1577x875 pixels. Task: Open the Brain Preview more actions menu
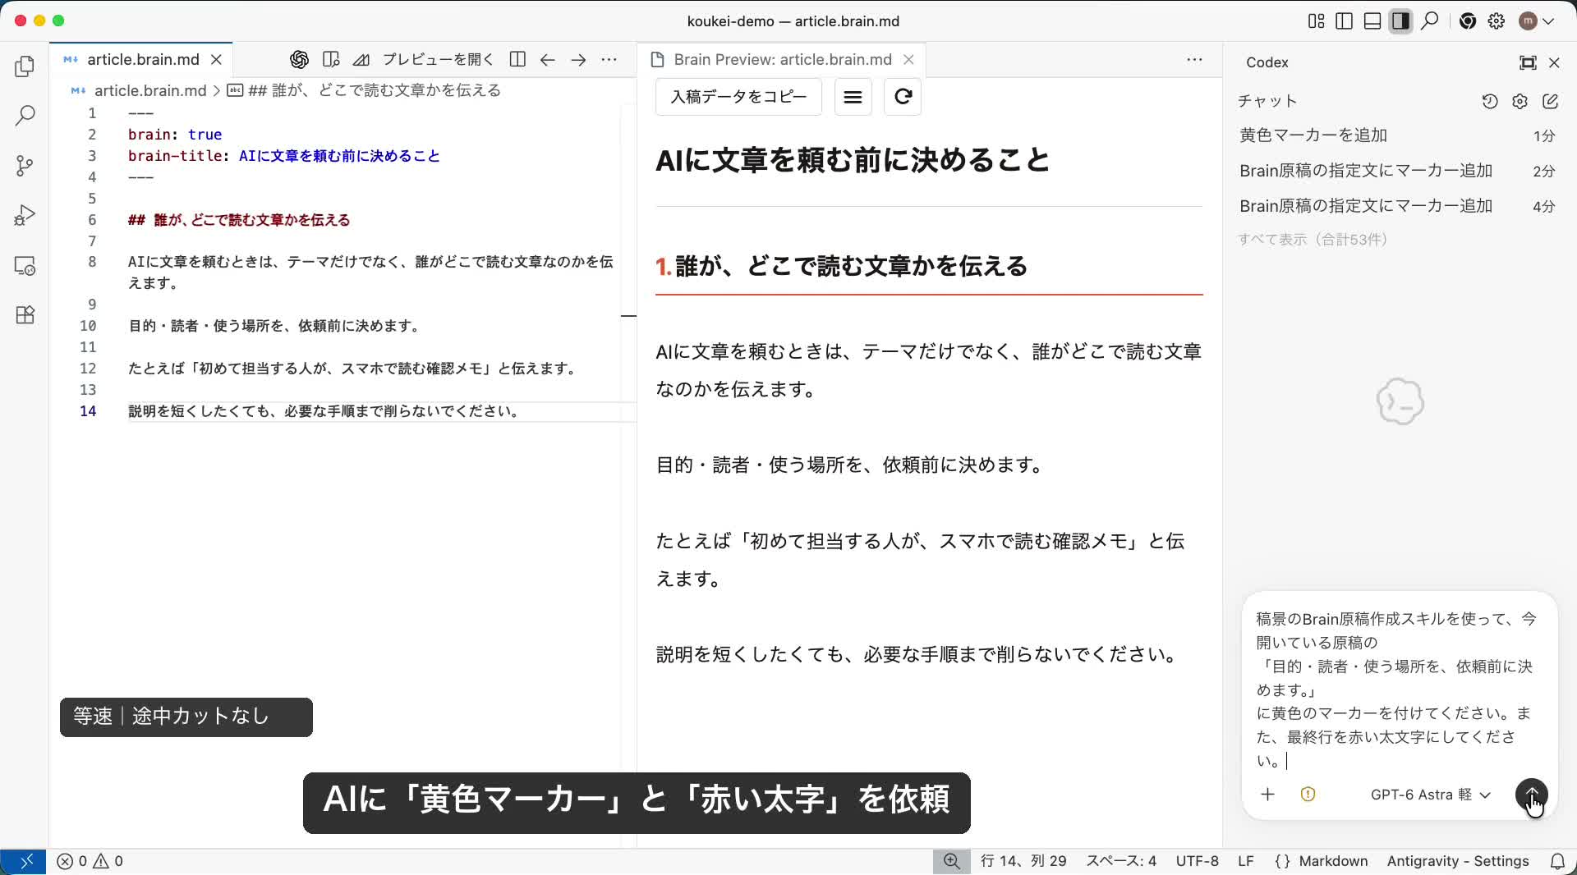[1194, 59]
